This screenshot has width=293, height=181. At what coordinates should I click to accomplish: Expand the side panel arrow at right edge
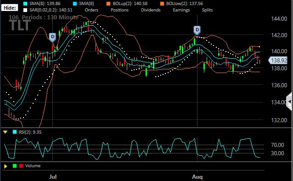click(x=289, y=102)
